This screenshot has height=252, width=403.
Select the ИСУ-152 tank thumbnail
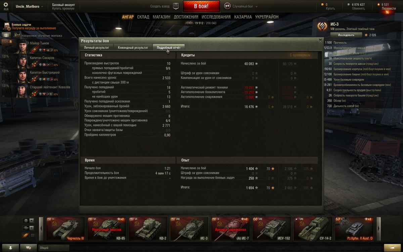click(x=272, y=229)
